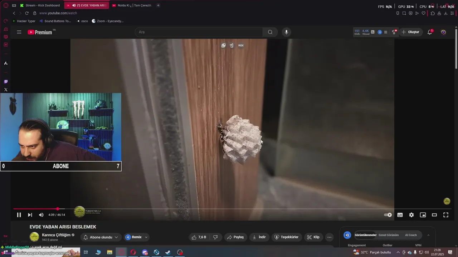Enable miniplayer mode
The height and width of the screenshot is (257, 458).
click(x=423, y=215)
